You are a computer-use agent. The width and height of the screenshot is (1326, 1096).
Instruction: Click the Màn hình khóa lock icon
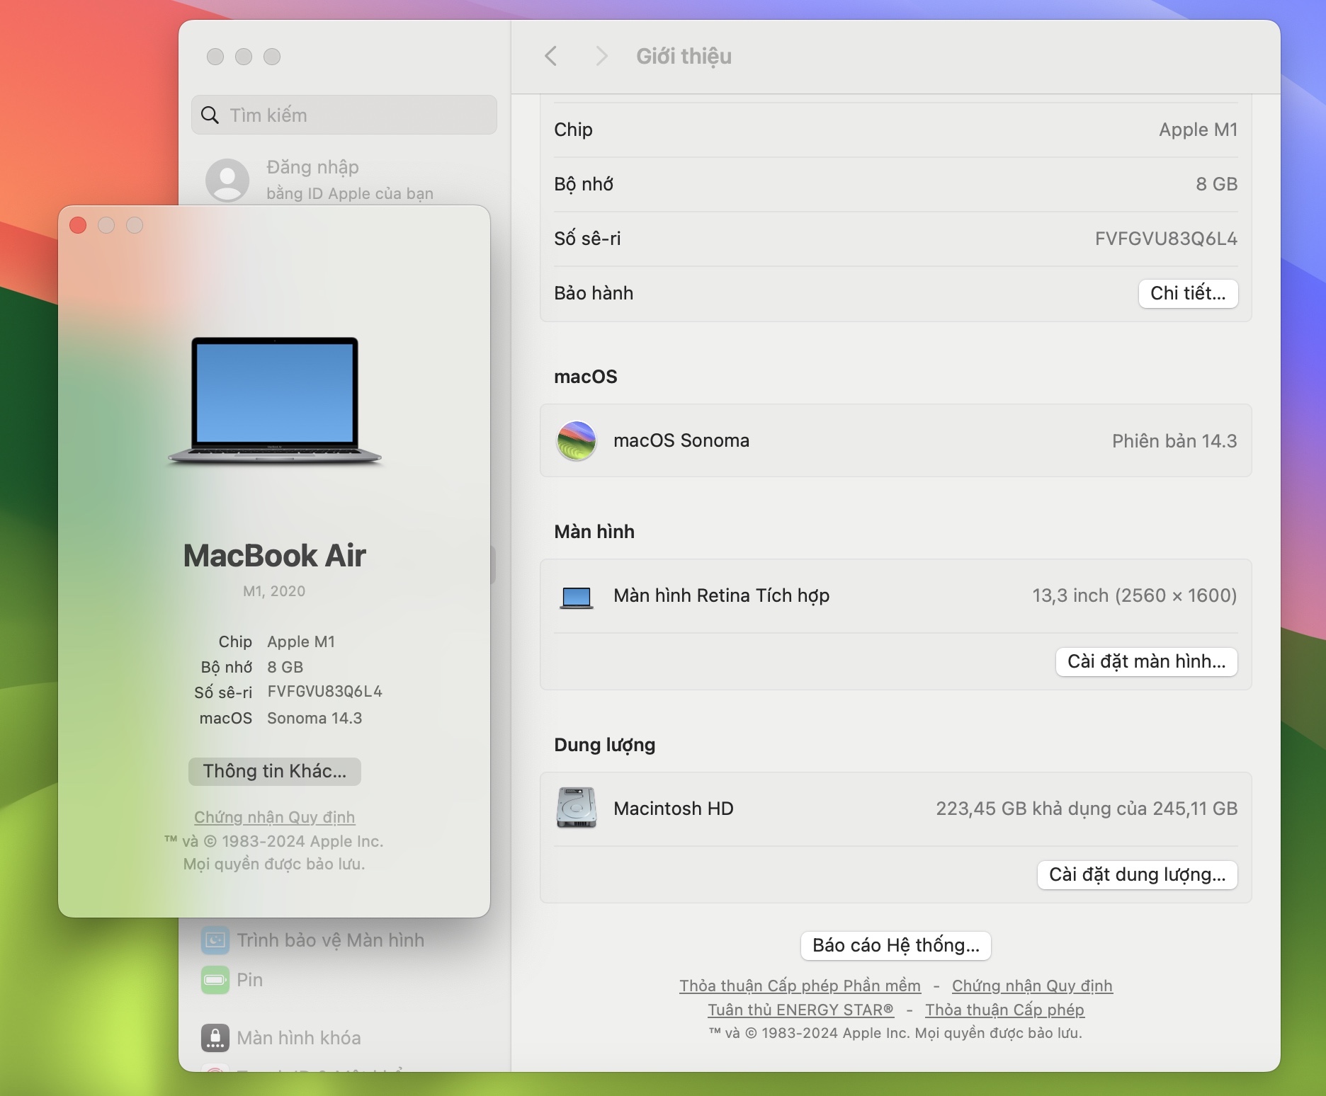pyautogui.click(x=215, y=1038)
